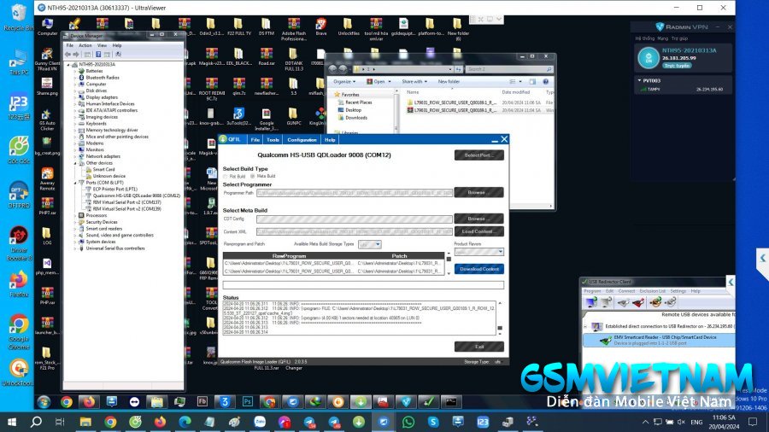Open the QFIL Help menu
Viewport: 769px width, 432px height.
[x=330, y=140]
